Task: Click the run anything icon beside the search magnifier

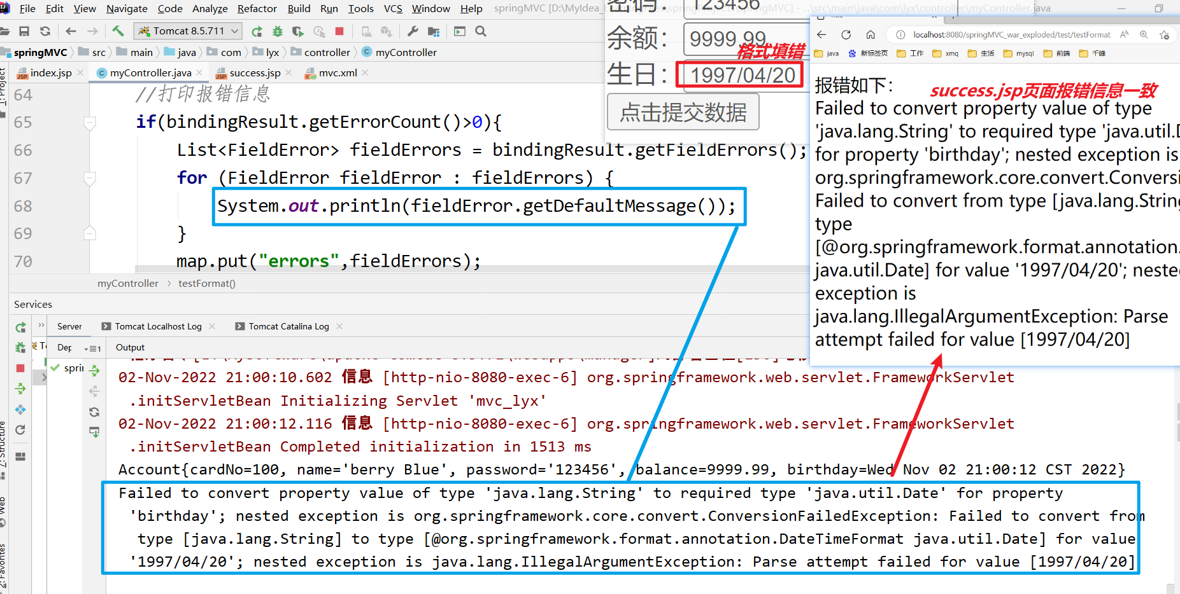Action: click(x=460, y=31)
